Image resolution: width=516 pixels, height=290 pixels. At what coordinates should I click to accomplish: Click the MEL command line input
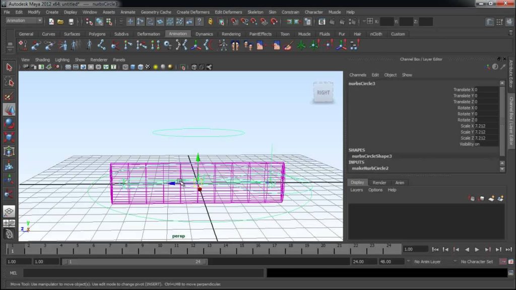coord(144,273)
